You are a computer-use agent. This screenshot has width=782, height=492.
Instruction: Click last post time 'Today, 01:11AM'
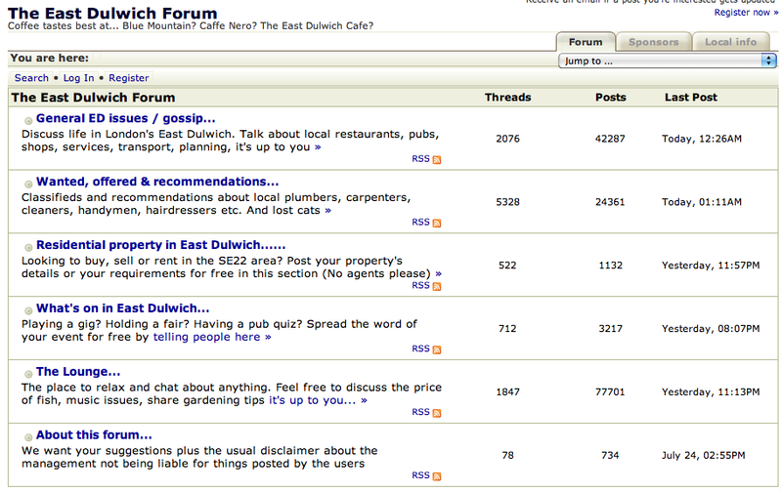click(702, 202)
